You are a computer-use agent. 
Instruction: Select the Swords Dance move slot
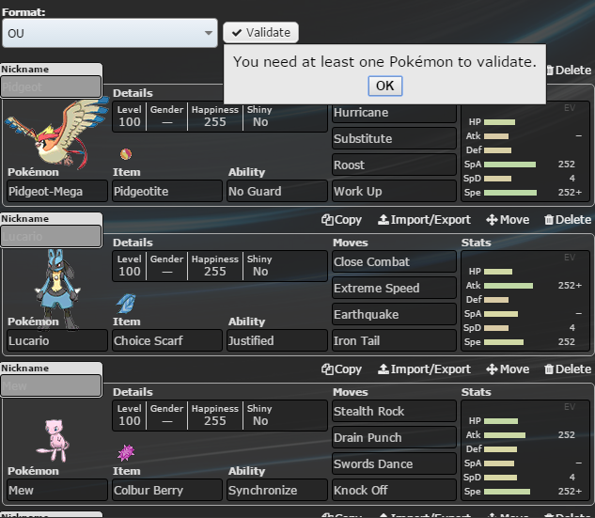coord(394,463)
